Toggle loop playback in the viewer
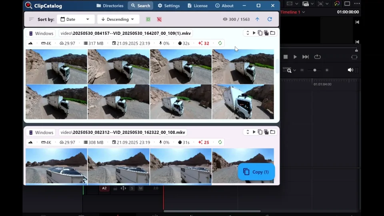The image size is (384, 216). click(x=317, y=57)
